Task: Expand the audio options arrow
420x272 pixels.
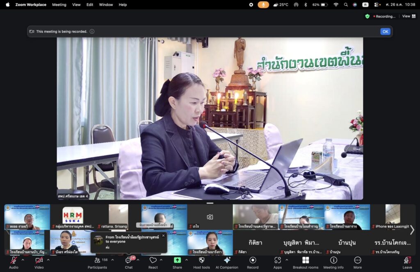Action: [x=23, y=260]
